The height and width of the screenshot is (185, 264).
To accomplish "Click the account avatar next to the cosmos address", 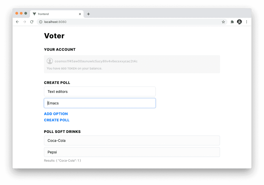I will pos(50,61).
